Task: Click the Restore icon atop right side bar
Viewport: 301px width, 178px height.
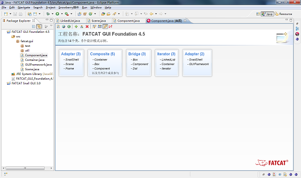Action: 297,24
